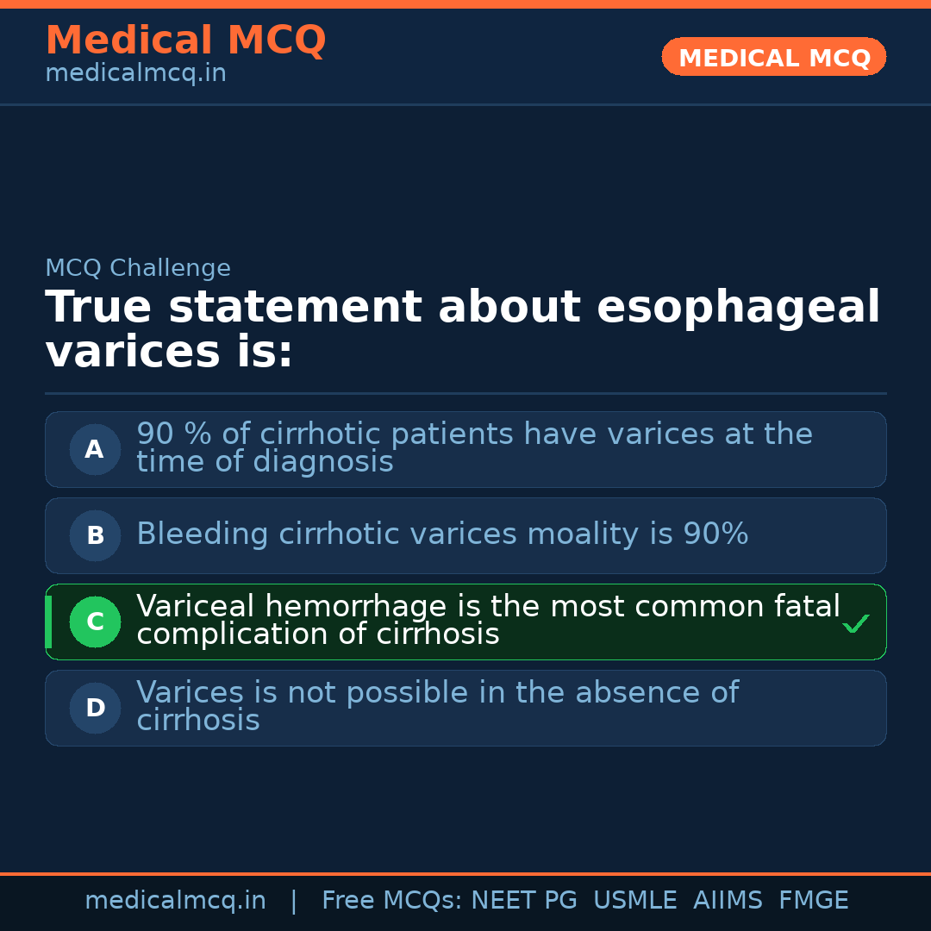Click the letter B circle icon

[x=95, y=535]
